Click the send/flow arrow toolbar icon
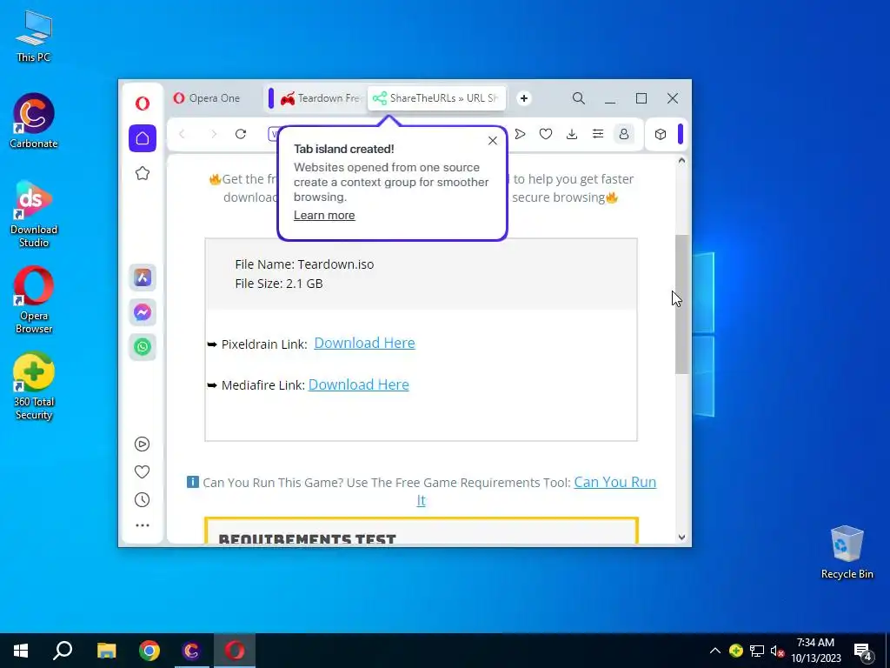The image size is (890, 668). click(520, 134)
